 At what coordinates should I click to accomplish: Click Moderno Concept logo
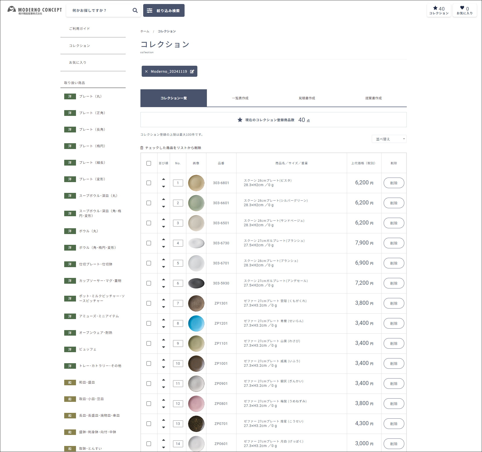tap(35, 10)
